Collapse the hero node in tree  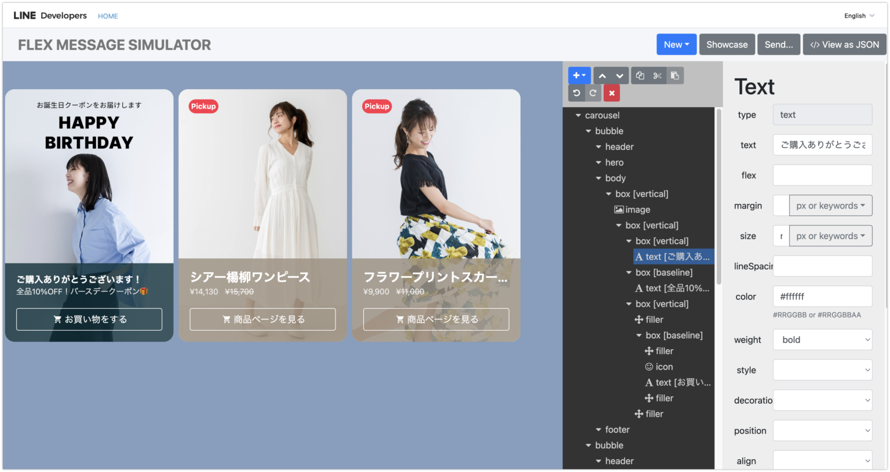point(599,163)
